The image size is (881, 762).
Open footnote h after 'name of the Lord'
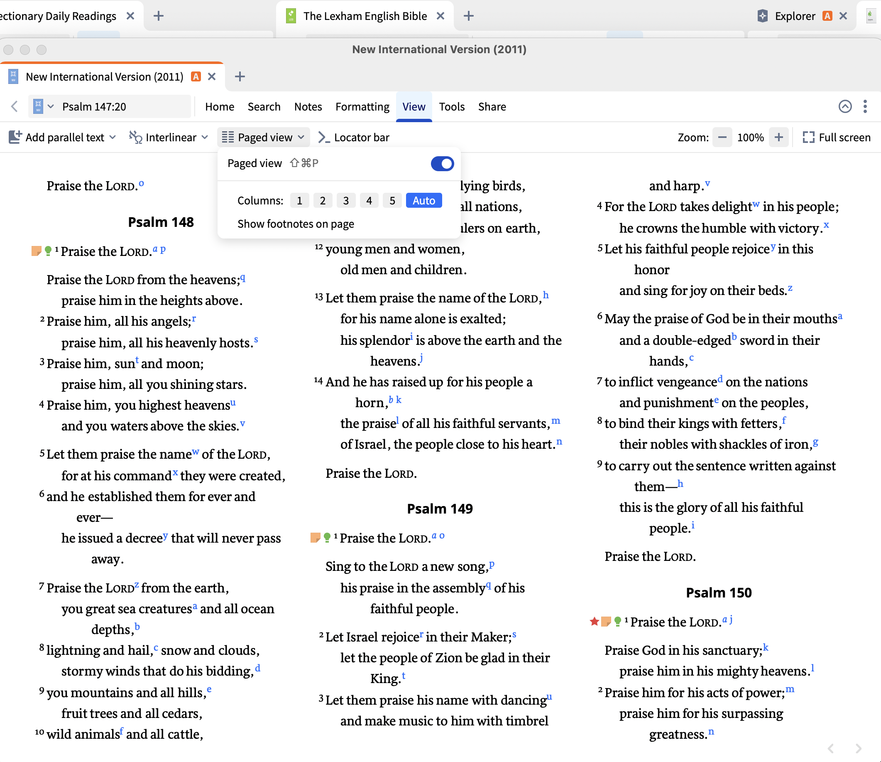546,295
